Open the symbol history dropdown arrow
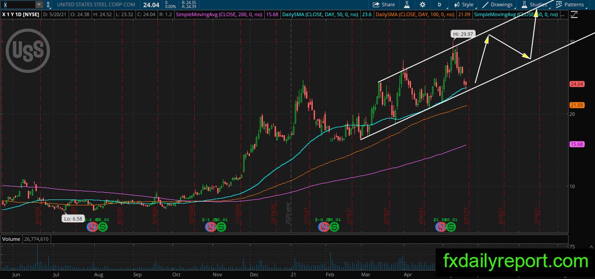 (39, 4)
